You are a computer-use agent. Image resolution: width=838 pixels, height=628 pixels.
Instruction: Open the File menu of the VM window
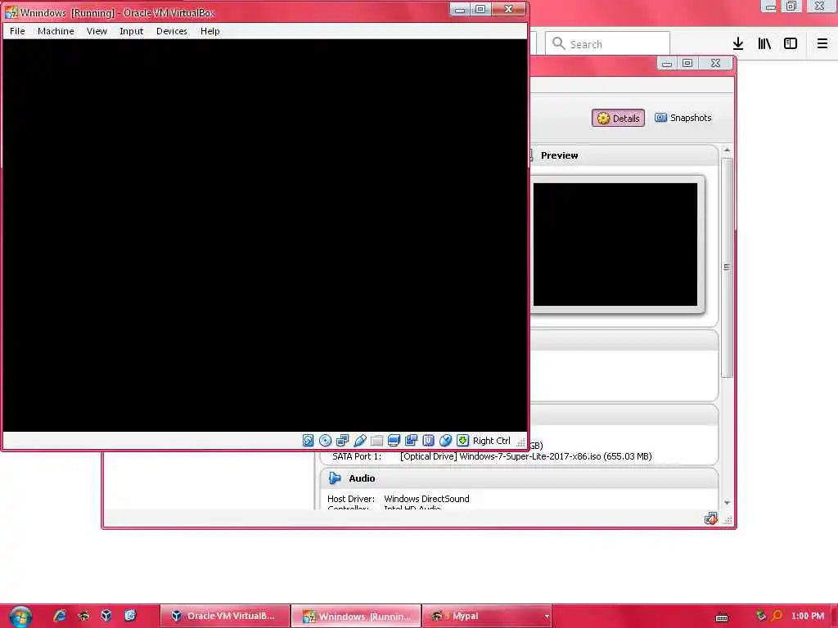(17, 31)
